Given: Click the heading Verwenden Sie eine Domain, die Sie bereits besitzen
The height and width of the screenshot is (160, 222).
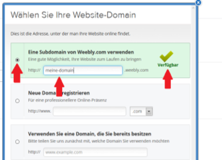Looking at the screenshot, I should (90, 134).
